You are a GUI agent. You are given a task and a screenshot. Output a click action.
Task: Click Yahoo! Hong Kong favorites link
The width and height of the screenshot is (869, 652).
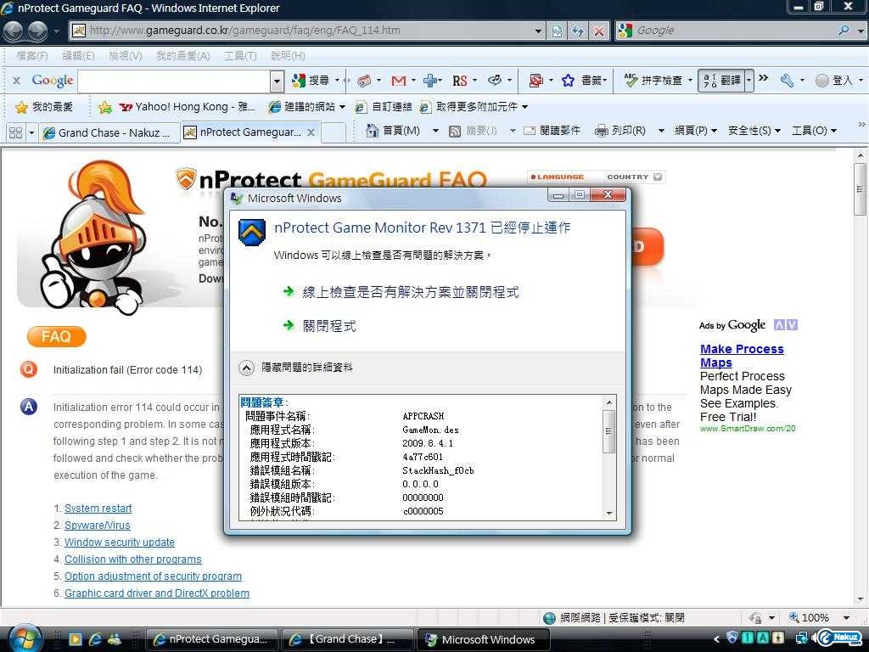[188, 107]
